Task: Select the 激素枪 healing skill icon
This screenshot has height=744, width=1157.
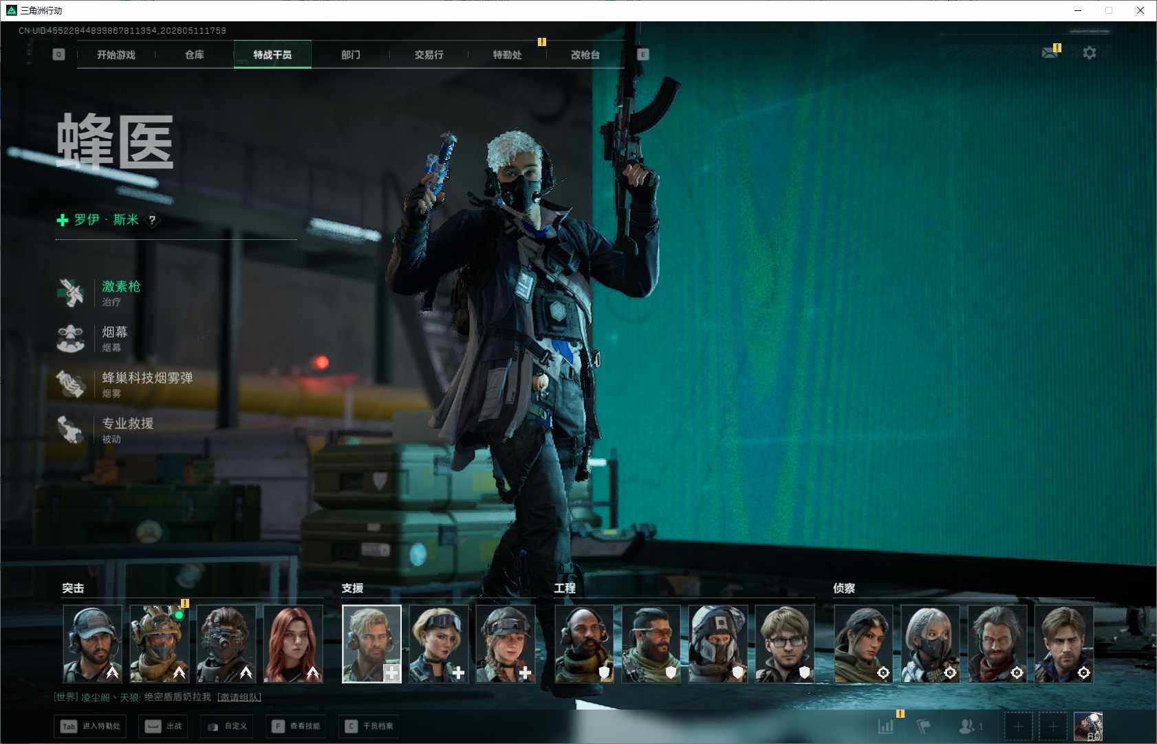Action: point(70,293)
